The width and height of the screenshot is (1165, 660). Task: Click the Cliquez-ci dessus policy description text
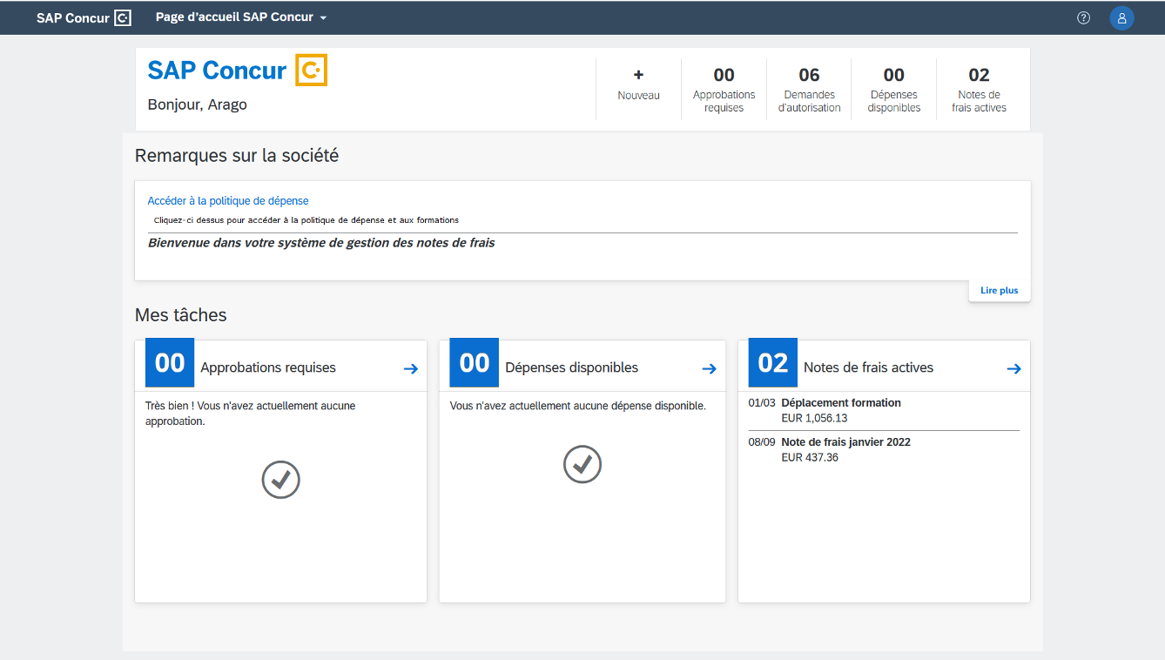(306, 220)
